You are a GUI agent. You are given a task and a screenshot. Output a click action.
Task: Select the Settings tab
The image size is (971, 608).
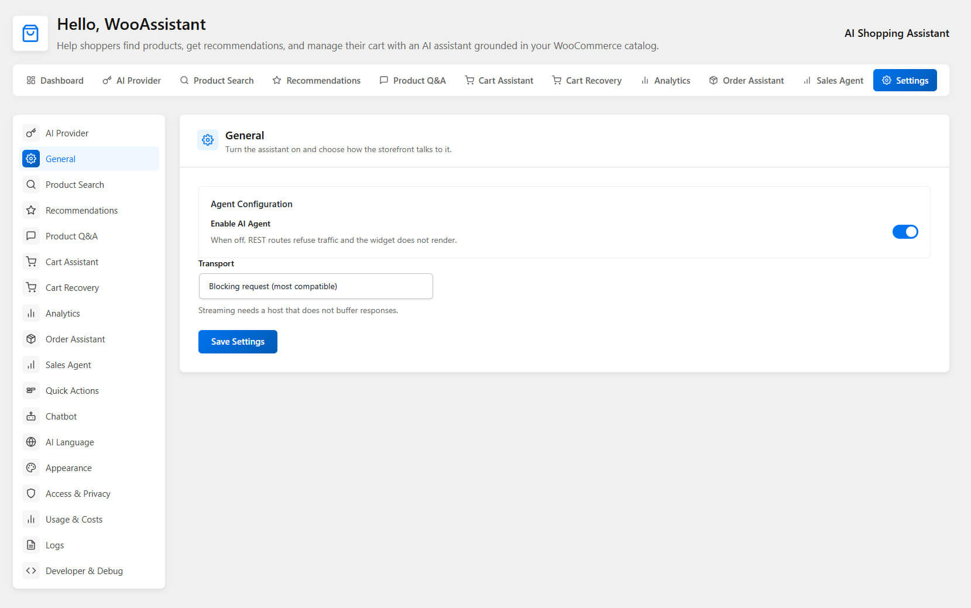(905, 80)
